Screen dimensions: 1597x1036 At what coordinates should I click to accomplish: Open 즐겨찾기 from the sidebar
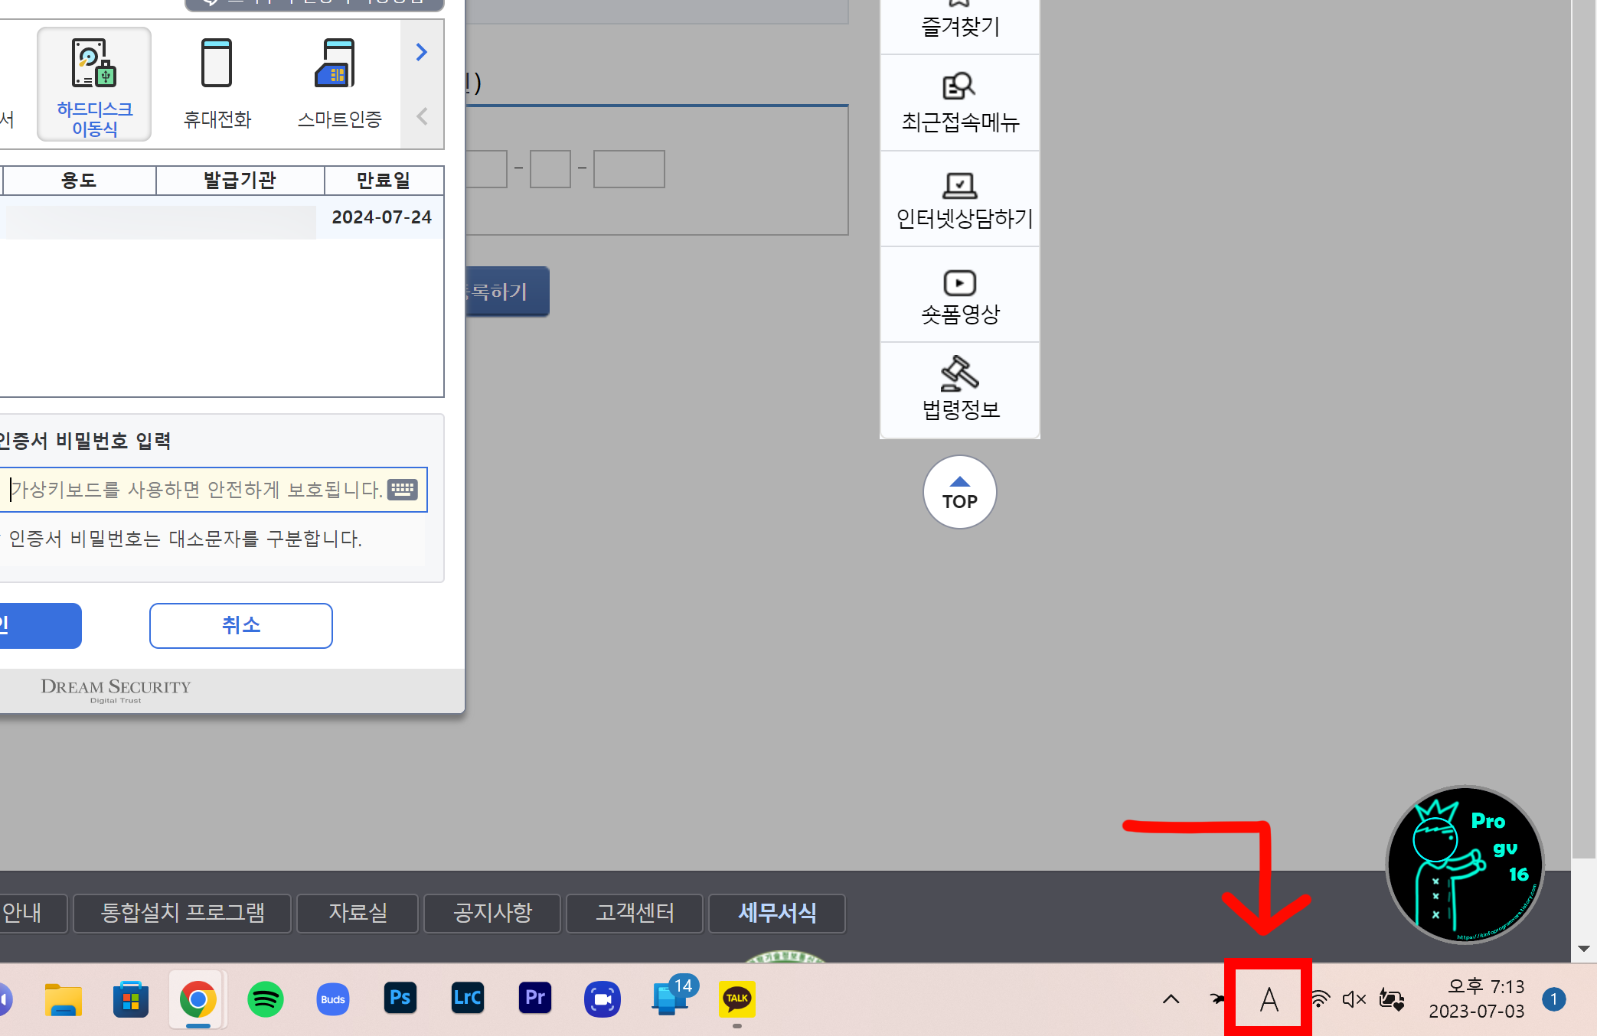pyautogui.click(x=959, y=19)
